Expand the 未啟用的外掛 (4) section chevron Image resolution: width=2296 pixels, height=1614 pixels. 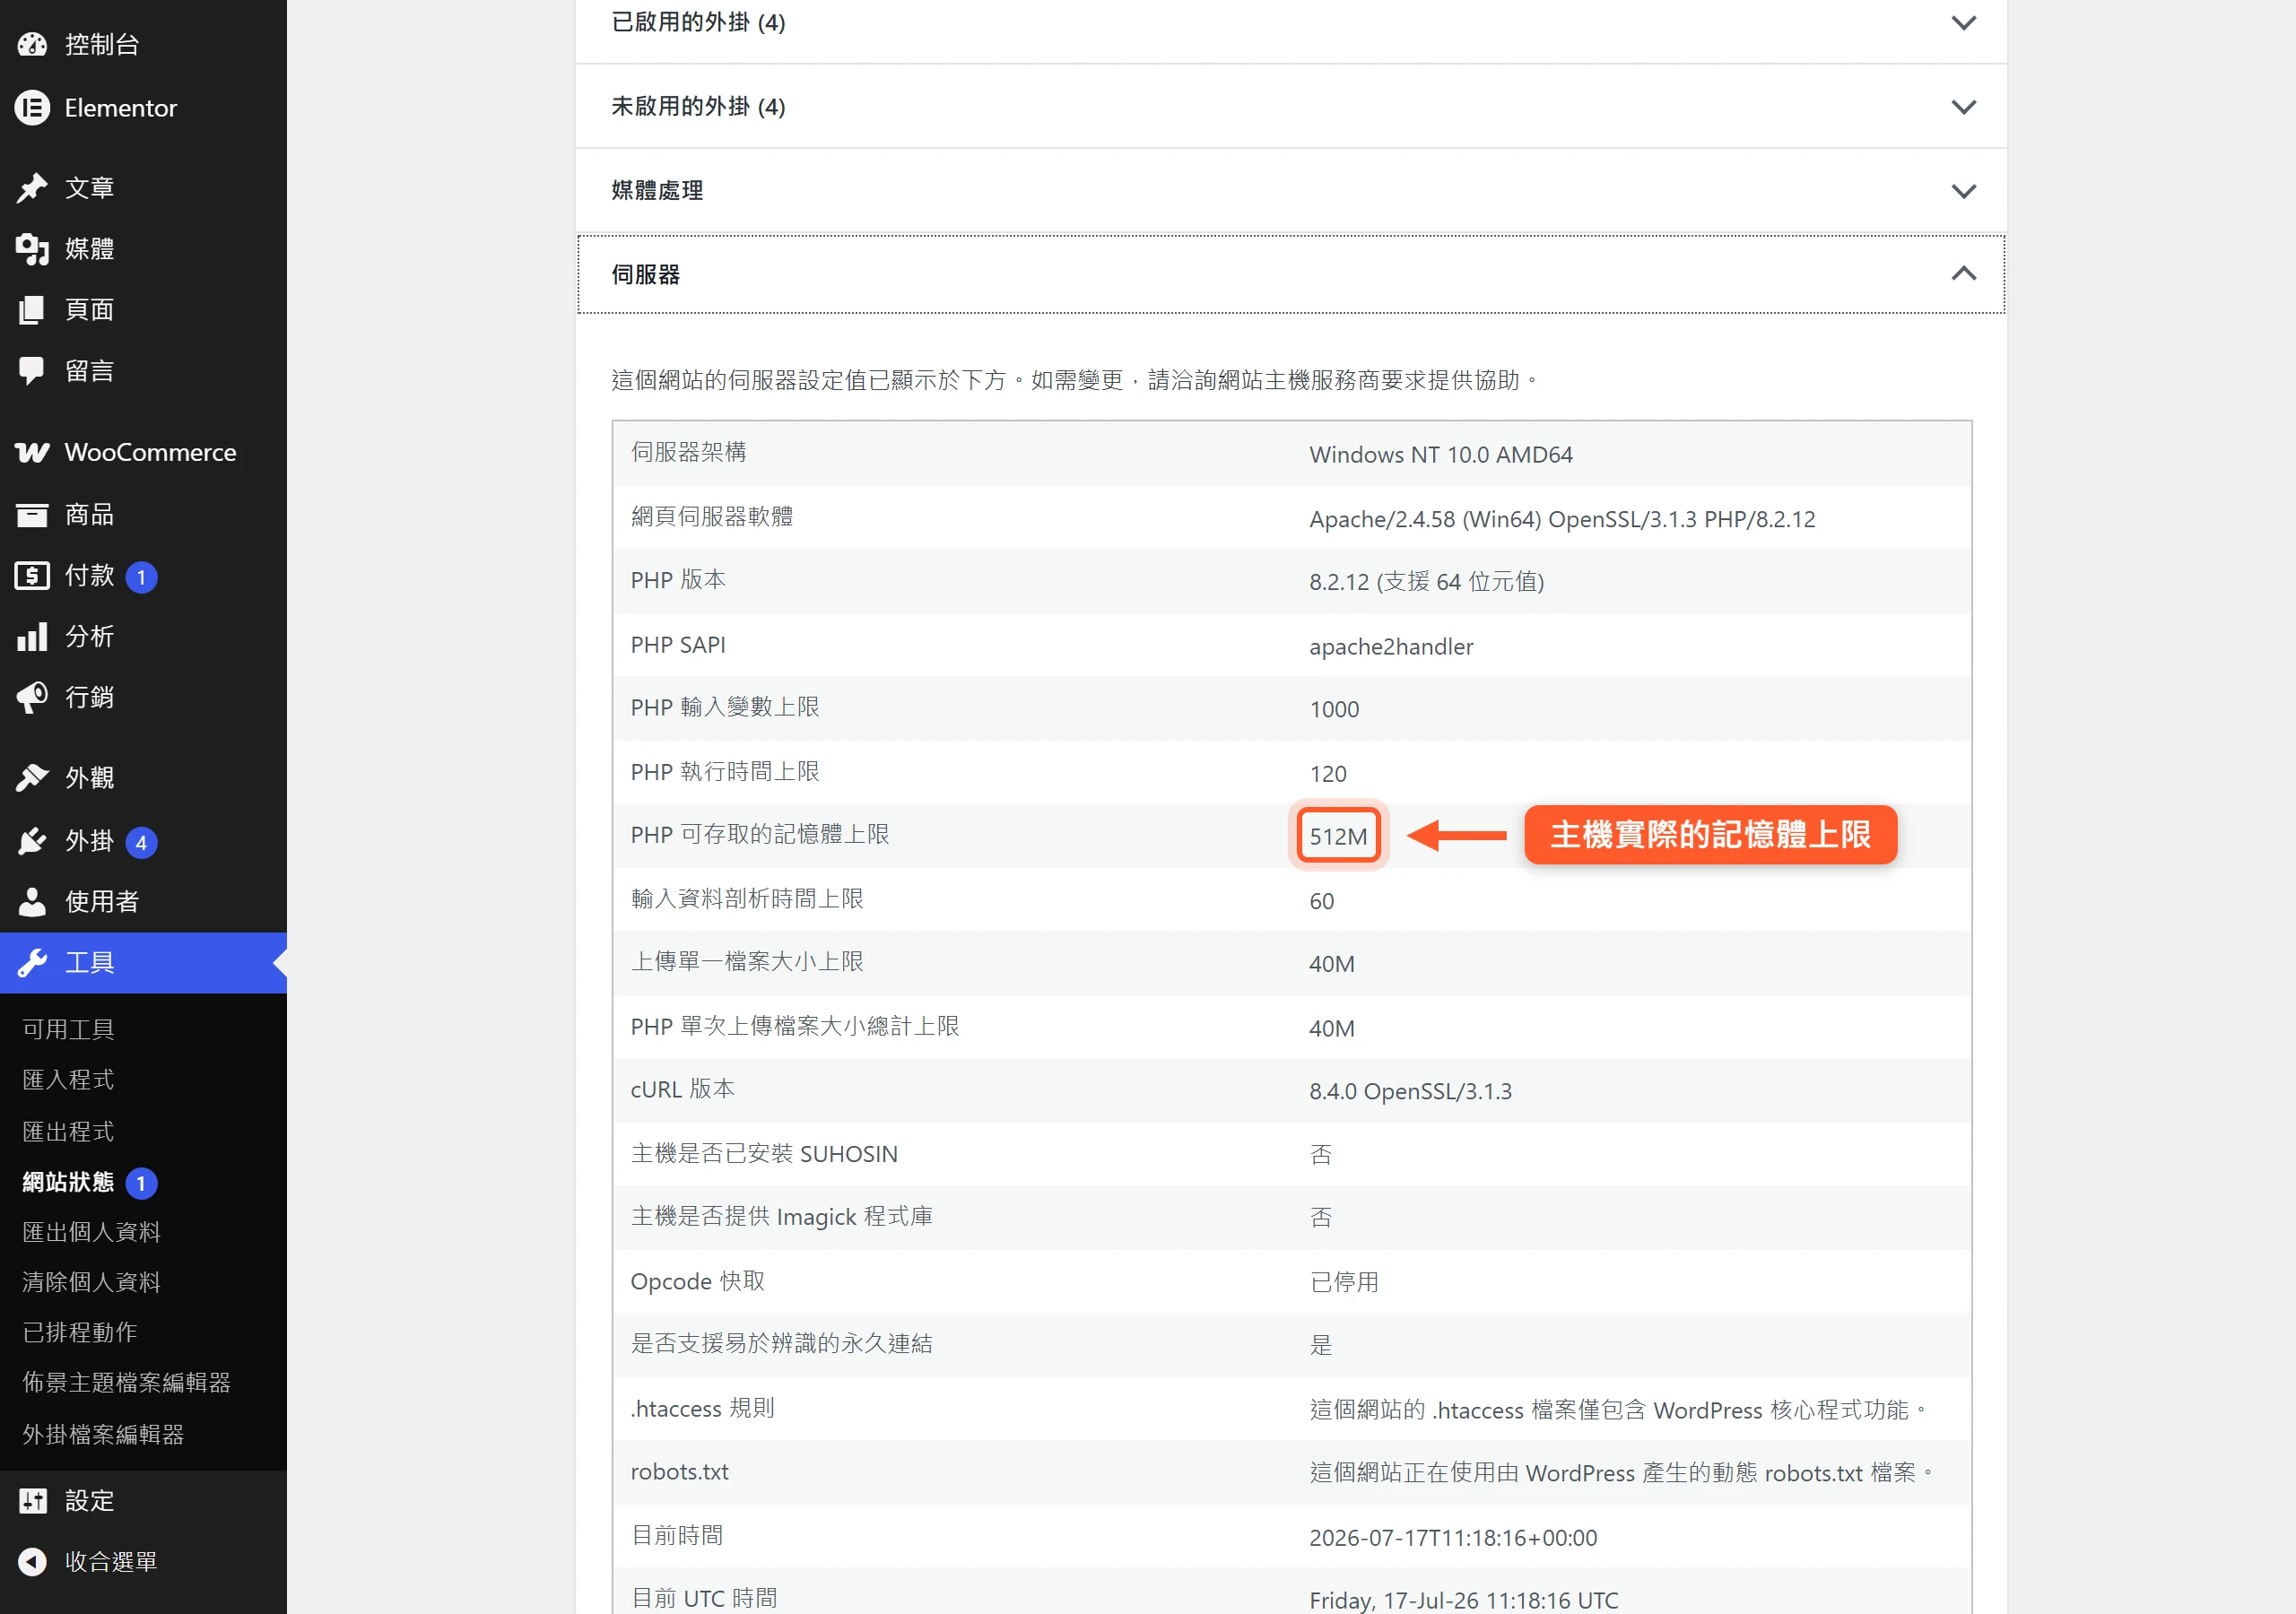point(1963,107)
